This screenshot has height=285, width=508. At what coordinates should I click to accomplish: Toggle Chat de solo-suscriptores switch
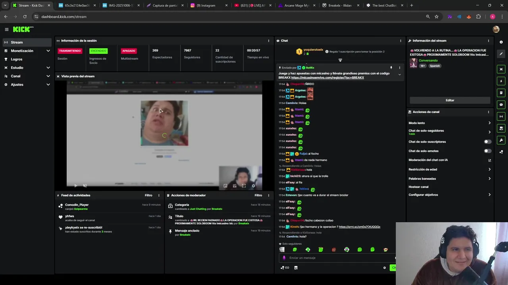487,142
